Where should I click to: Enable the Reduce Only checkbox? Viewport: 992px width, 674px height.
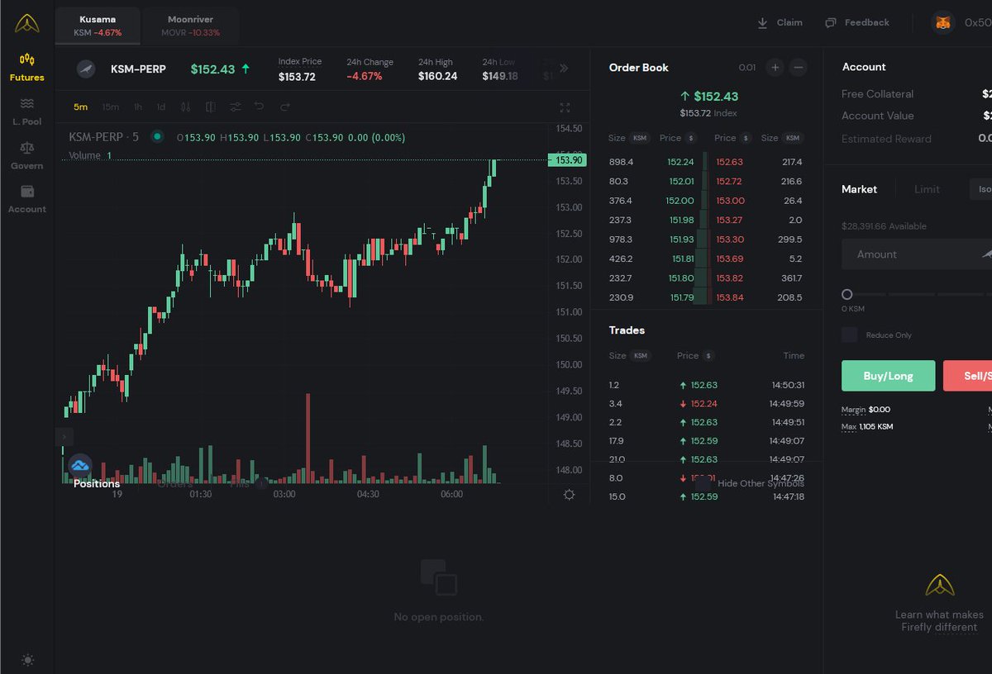[849, 335]
